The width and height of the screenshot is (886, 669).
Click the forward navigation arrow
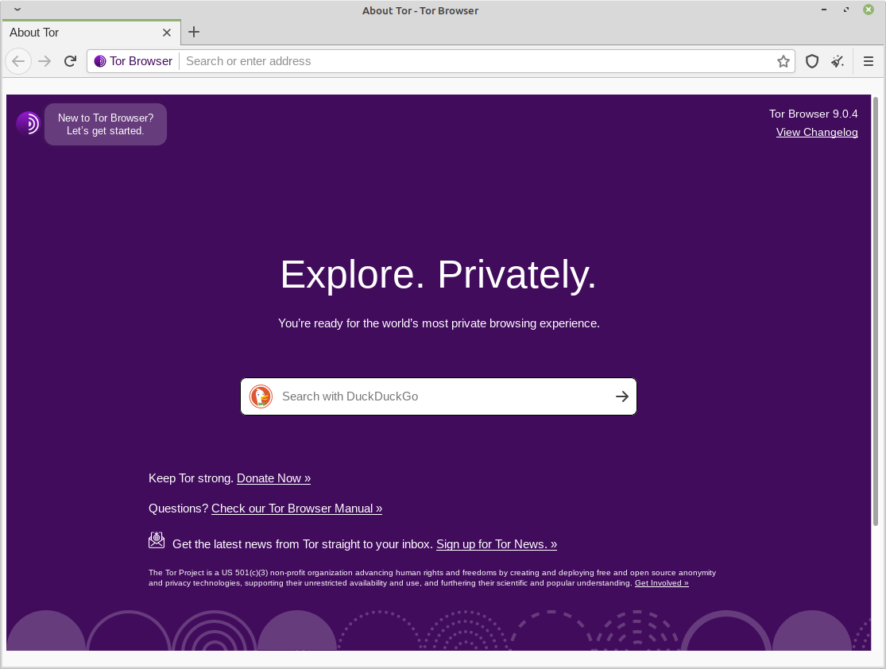coord(44,61)
